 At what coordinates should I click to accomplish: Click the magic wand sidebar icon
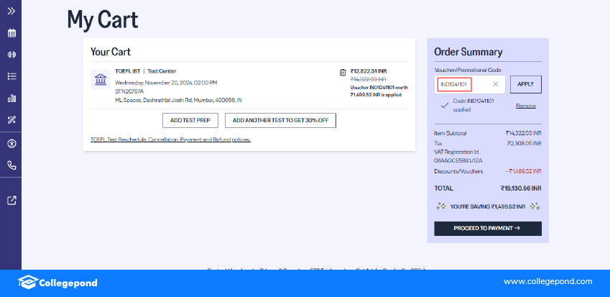(11, 119)
